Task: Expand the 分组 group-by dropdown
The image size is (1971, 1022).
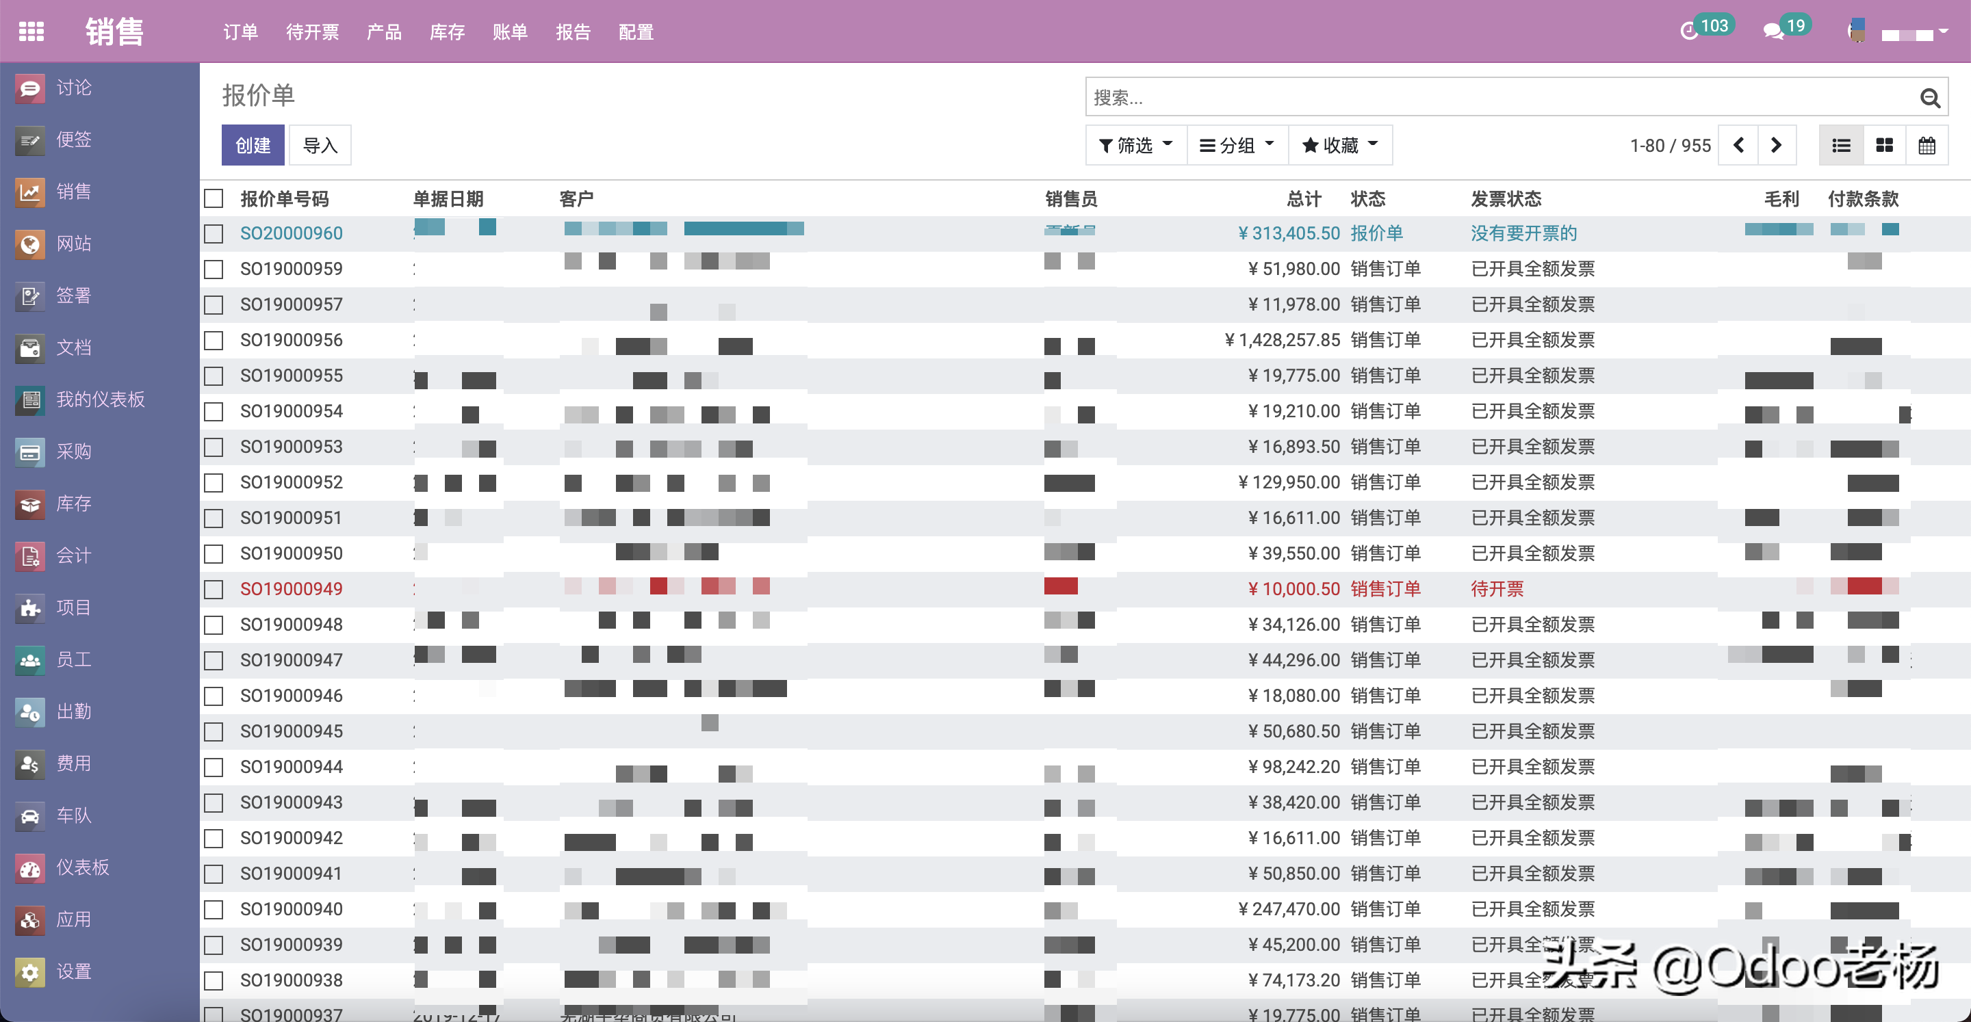Action: coord(1237,145)
